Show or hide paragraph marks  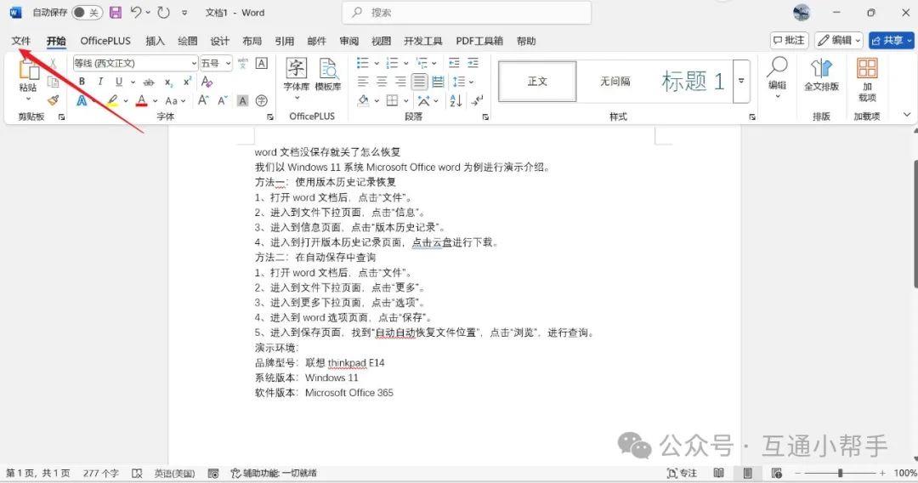[478, 100]
